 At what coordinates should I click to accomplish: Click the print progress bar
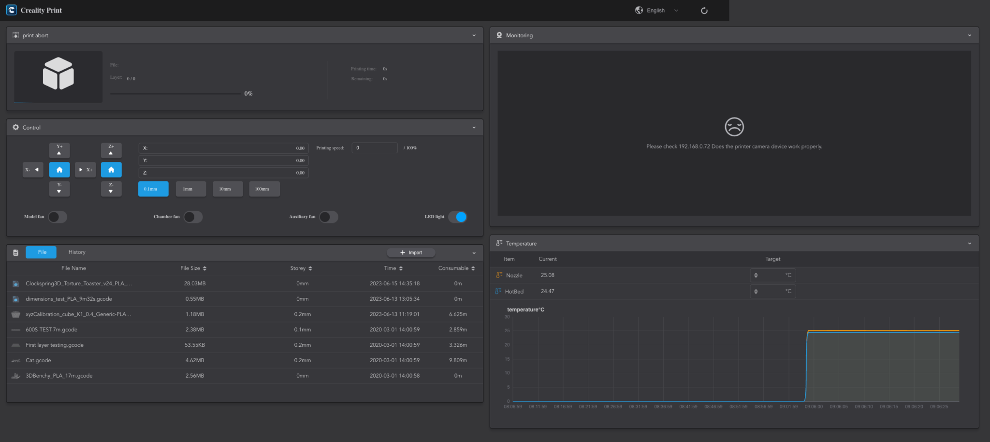click(x=175, y=94)
